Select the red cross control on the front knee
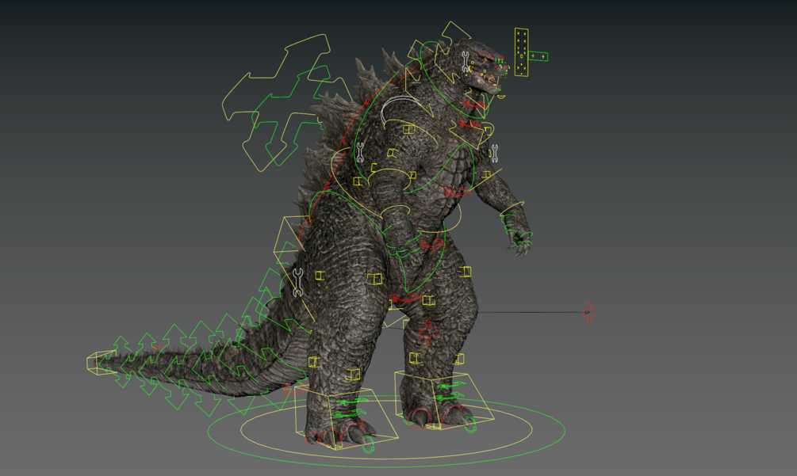797x476 pixels. click(x=428, y=333)
